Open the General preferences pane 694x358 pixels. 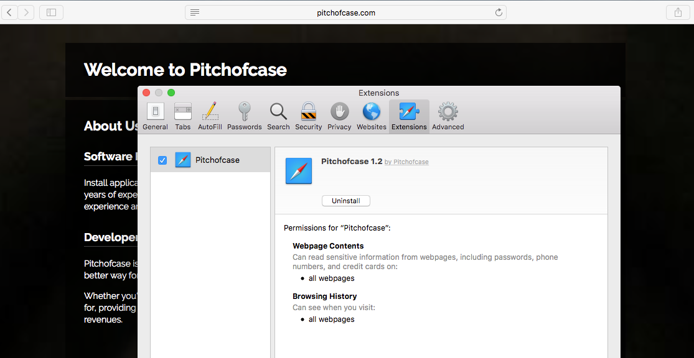pos(155,116)
